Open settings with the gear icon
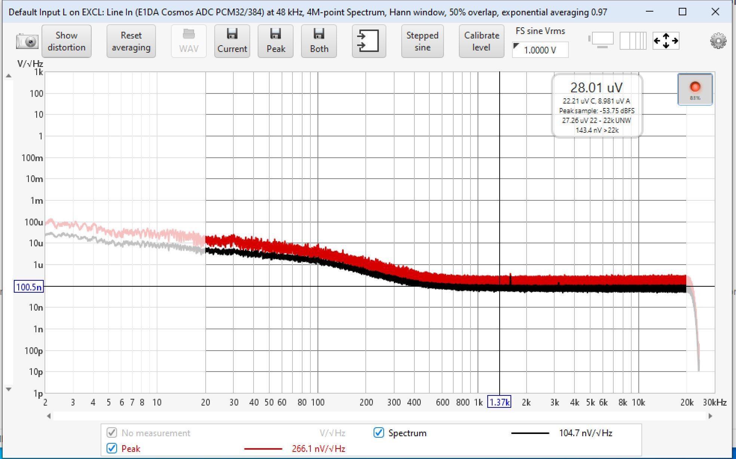 [718, 41]
